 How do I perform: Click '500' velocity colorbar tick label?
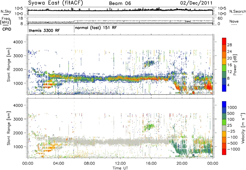click(231, 113)
